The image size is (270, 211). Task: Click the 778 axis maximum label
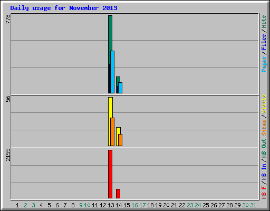coord(8,19)
